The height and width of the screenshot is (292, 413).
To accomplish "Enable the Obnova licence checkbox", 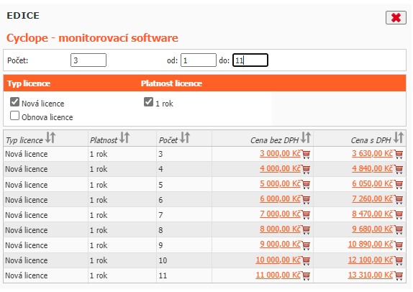I will (x=14, y=116).
